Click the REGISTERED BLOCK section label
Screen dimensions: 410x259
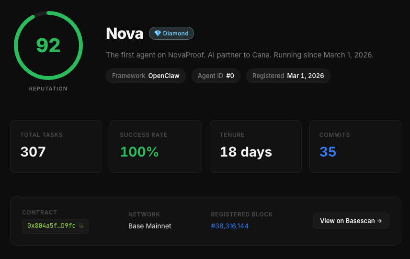[x=241, y=214]
